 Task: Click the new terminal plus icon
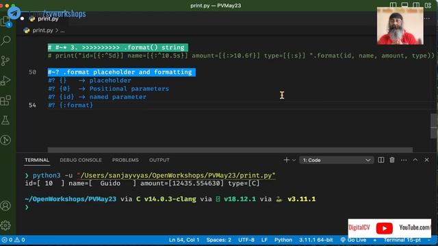(286, 160)
